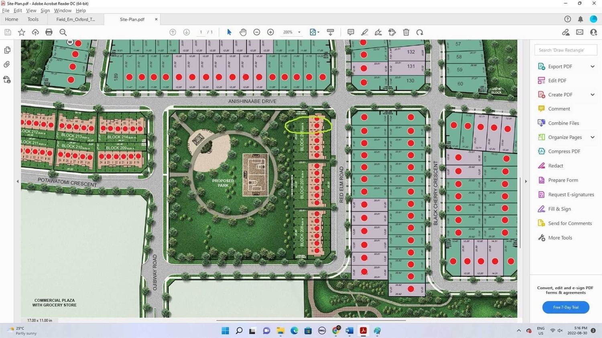
Task: Open Microsoft Word from the taskbar
Action: pyautogui.click(x=349, y=331)
